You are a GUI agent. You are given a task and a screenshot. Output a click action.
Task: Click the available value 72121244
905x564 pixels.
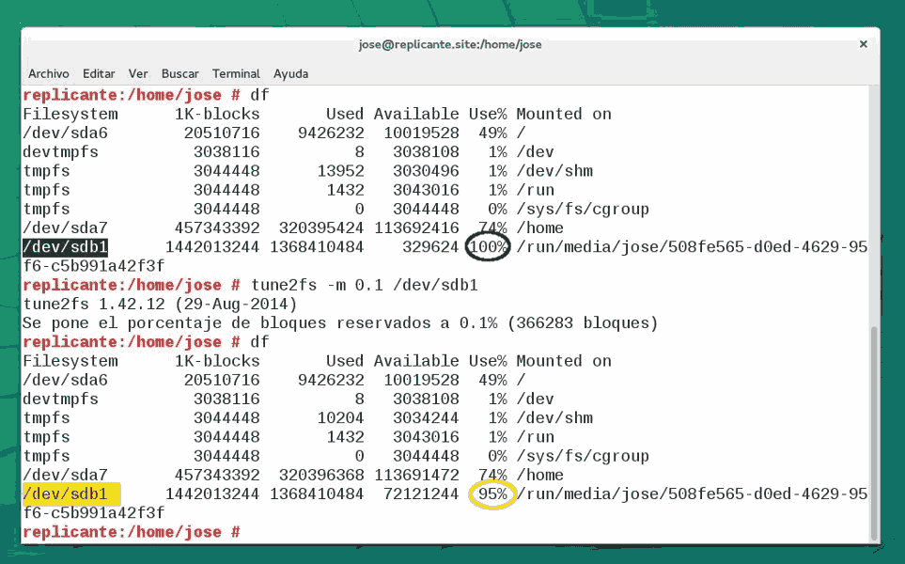tap(421, 494)
